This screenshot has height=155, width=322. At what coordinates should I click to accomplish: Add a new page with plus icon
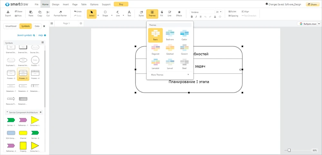tap(81, 23)
